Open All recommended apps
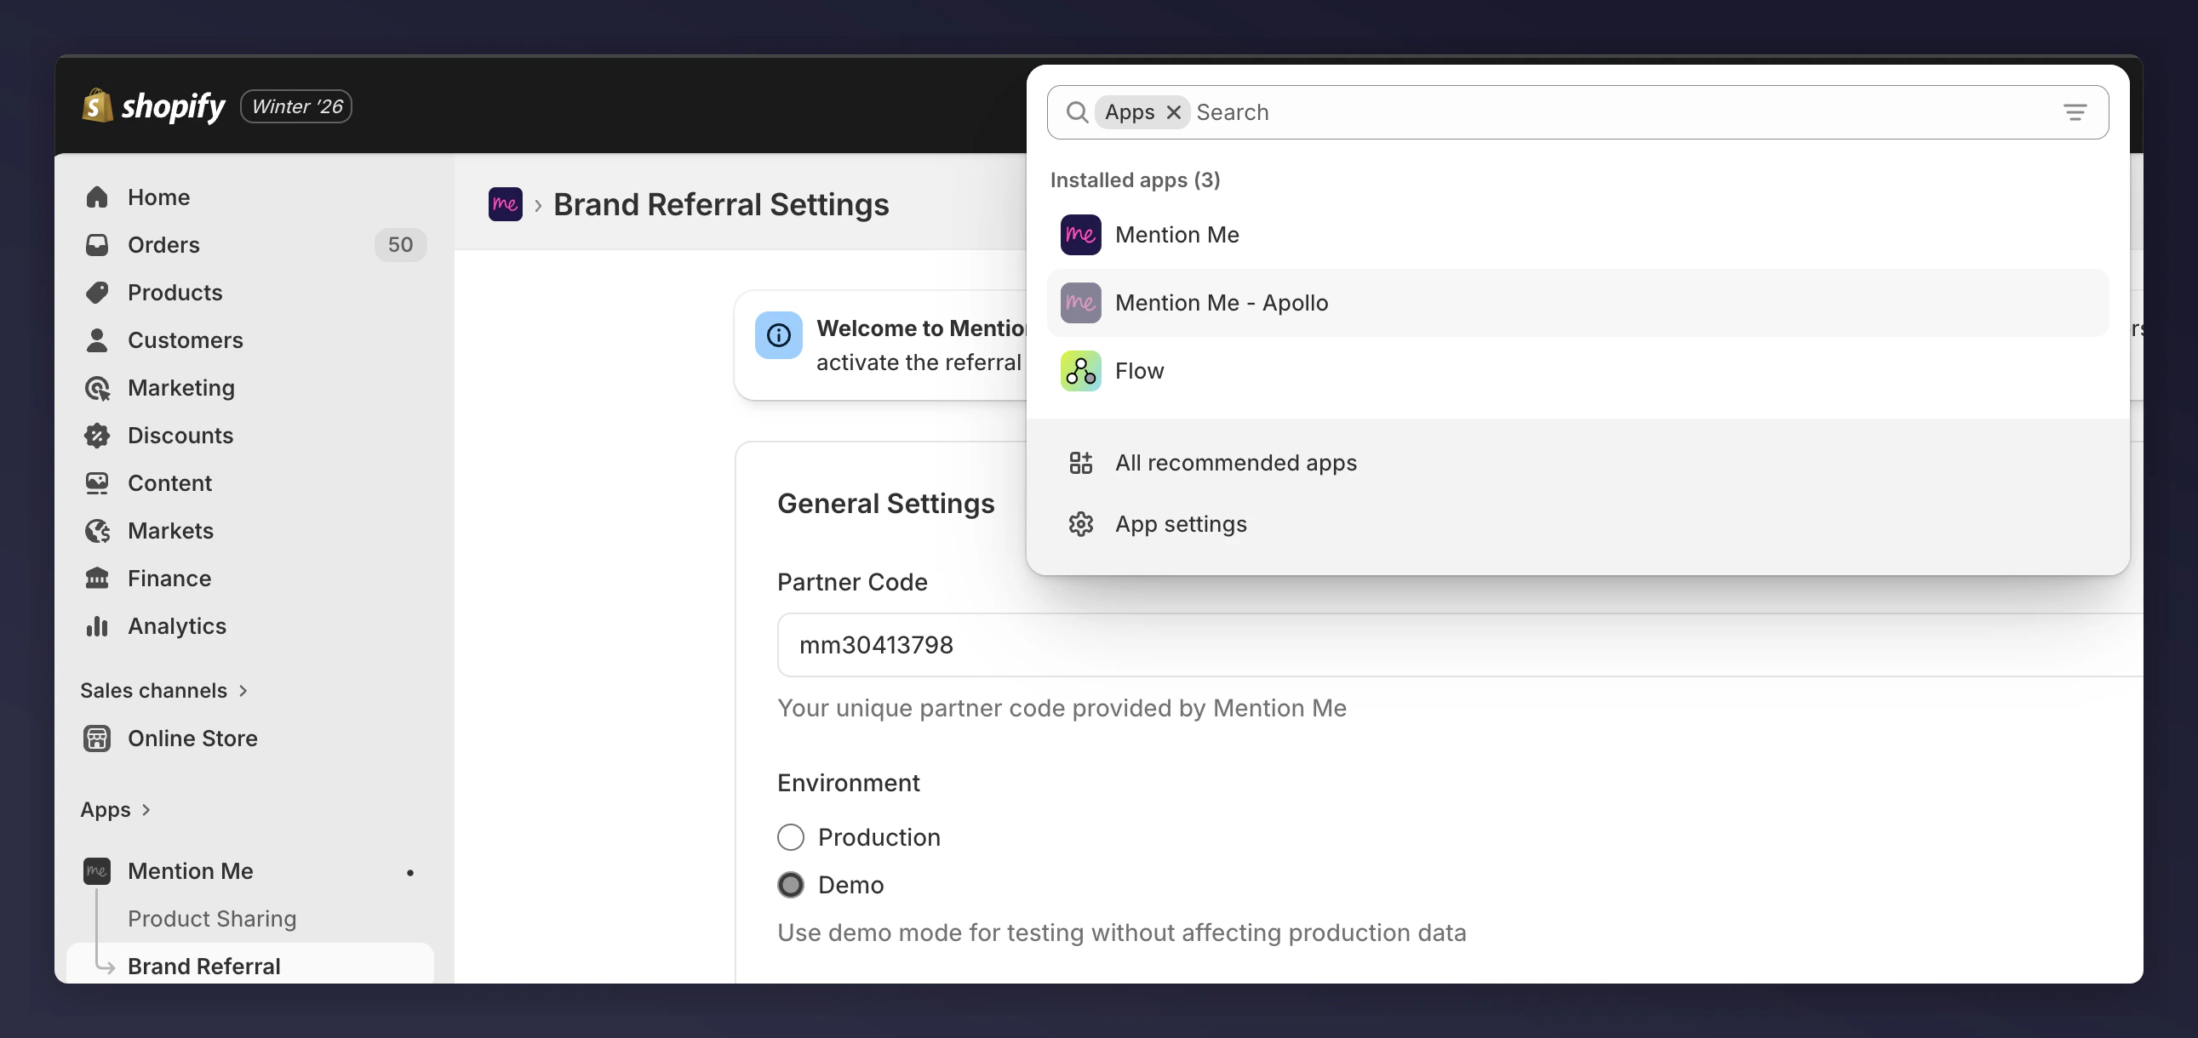 (1577, 463)
